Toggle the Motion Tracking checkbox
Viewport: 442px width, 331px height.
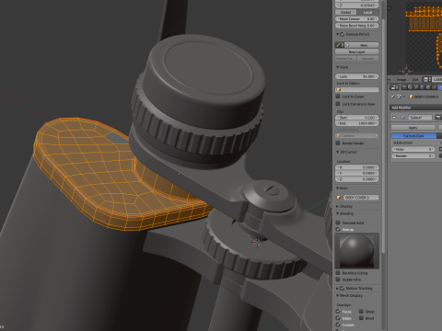click(343, 288)
